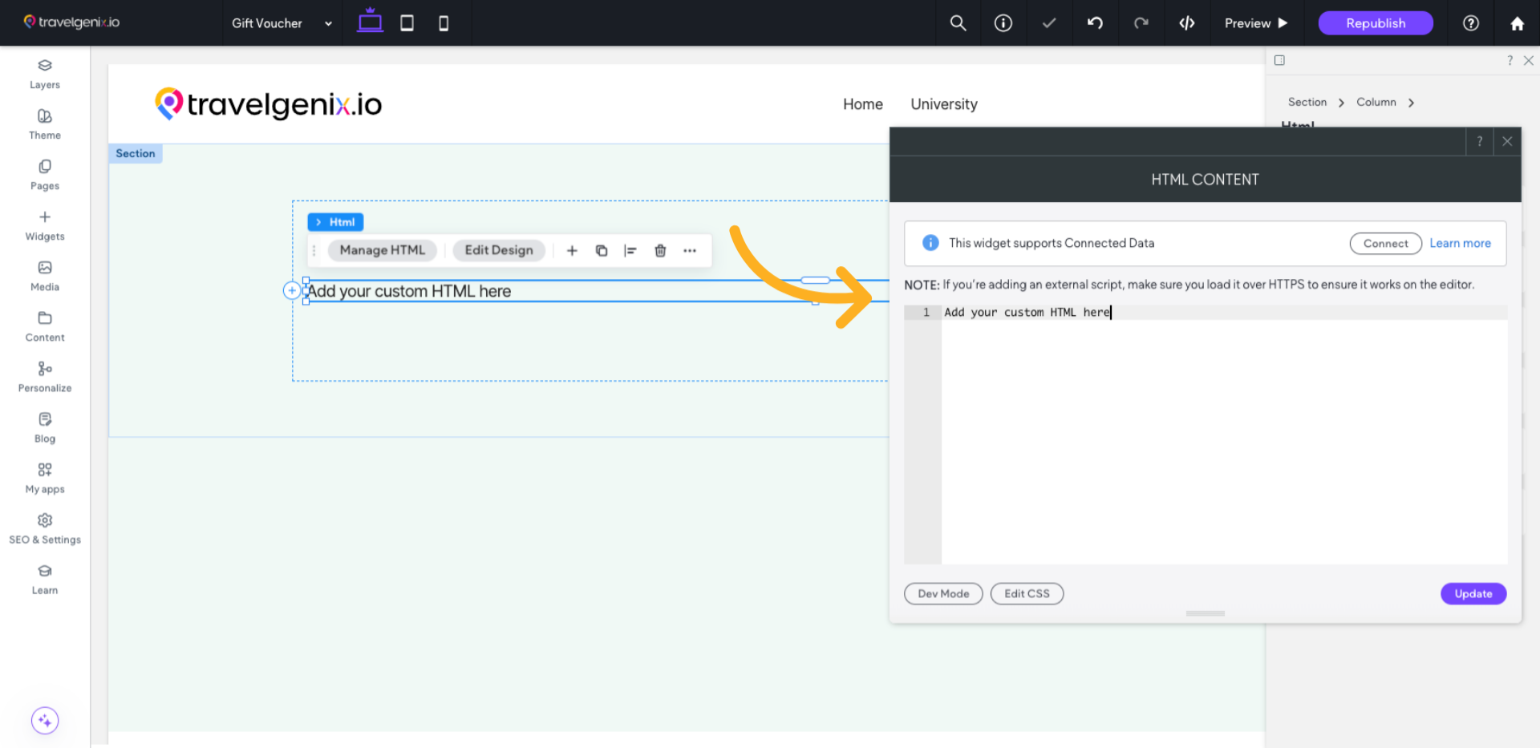Screen dimensions: 1540x748
Task: Open the Media panel
Action: pos(44,273)
